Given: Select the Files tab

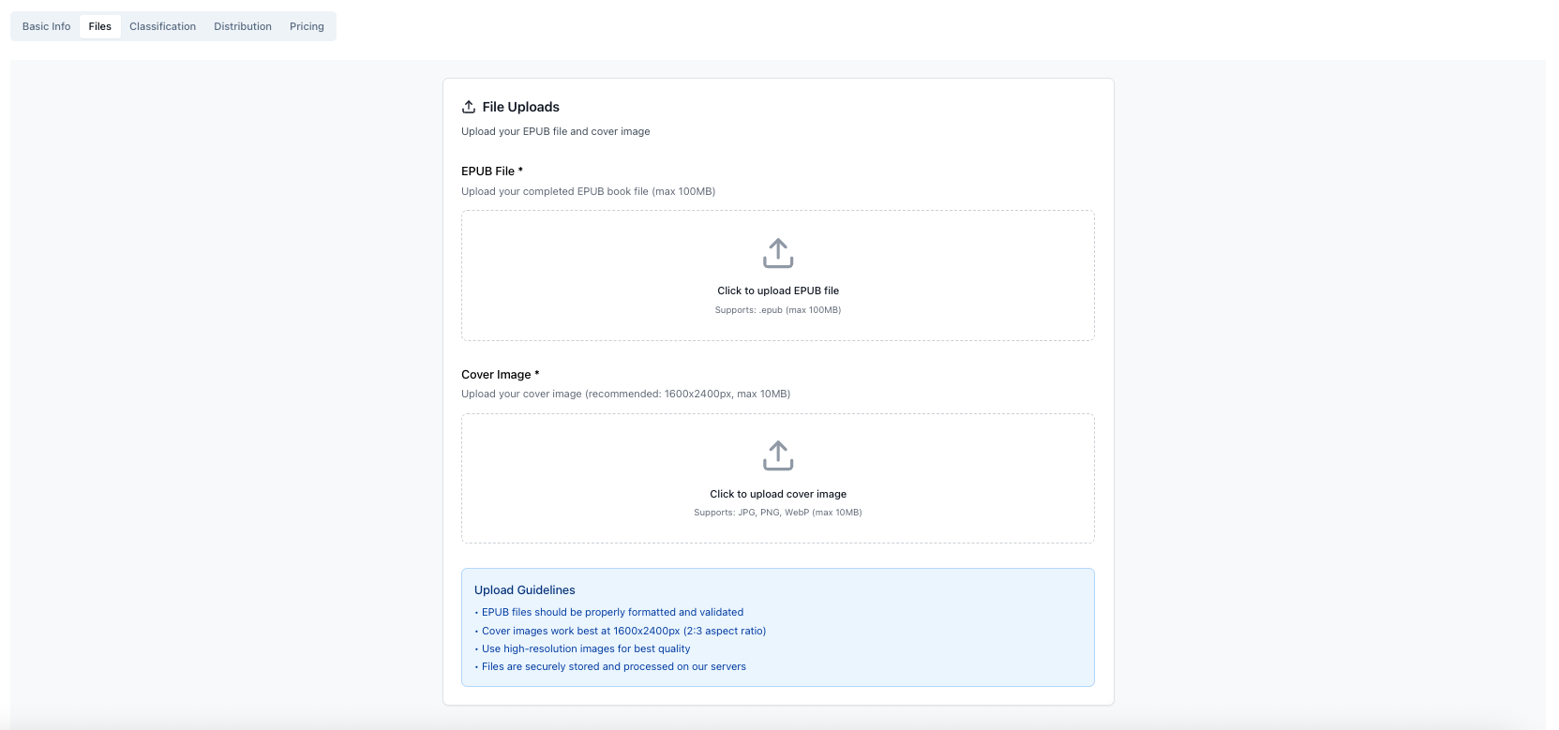Looking at the screenshot, I should pyautogui.click(x=99, y=26).
